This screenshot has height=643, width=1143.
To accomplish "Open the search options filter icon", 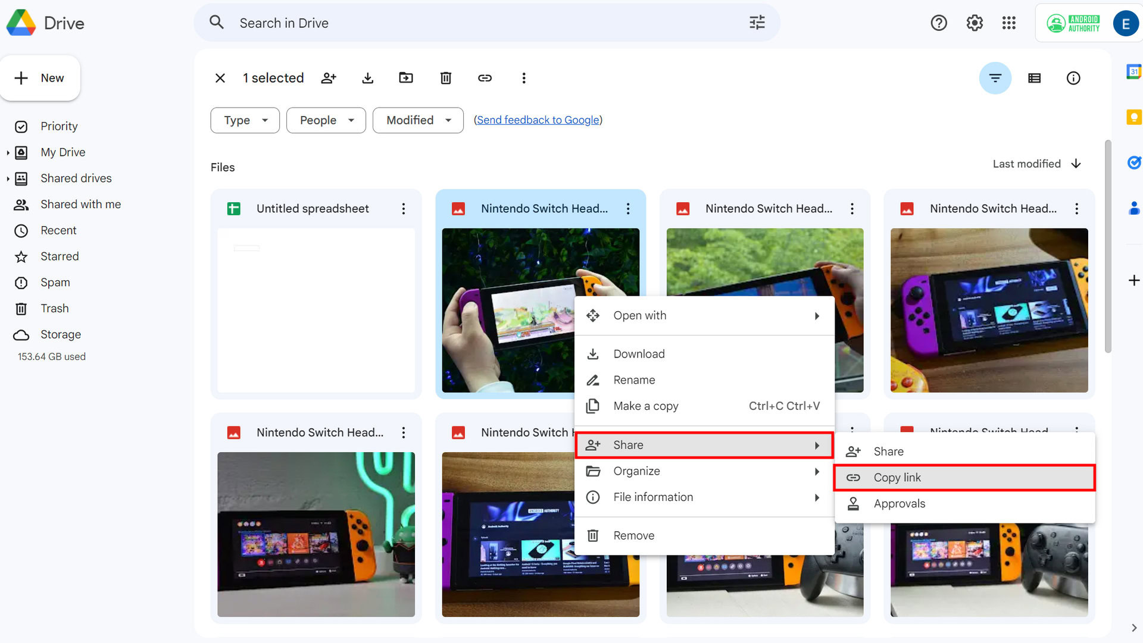I will [x=757, y=23].
